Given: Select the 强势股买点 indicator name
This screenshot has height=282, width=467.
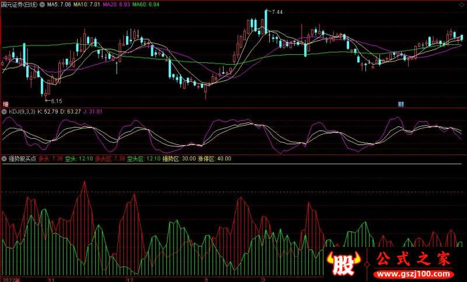Looking at the screenshot, I should 22,158.
